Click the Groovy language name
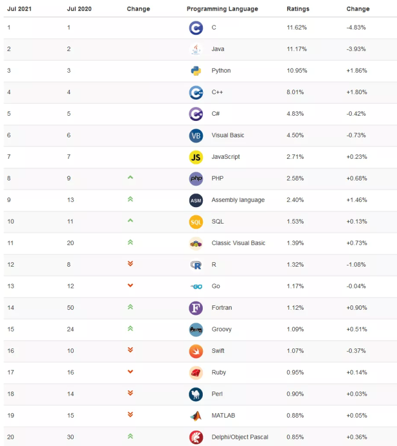397x446 pixels. pyautogui.click(x=221, y=330)
